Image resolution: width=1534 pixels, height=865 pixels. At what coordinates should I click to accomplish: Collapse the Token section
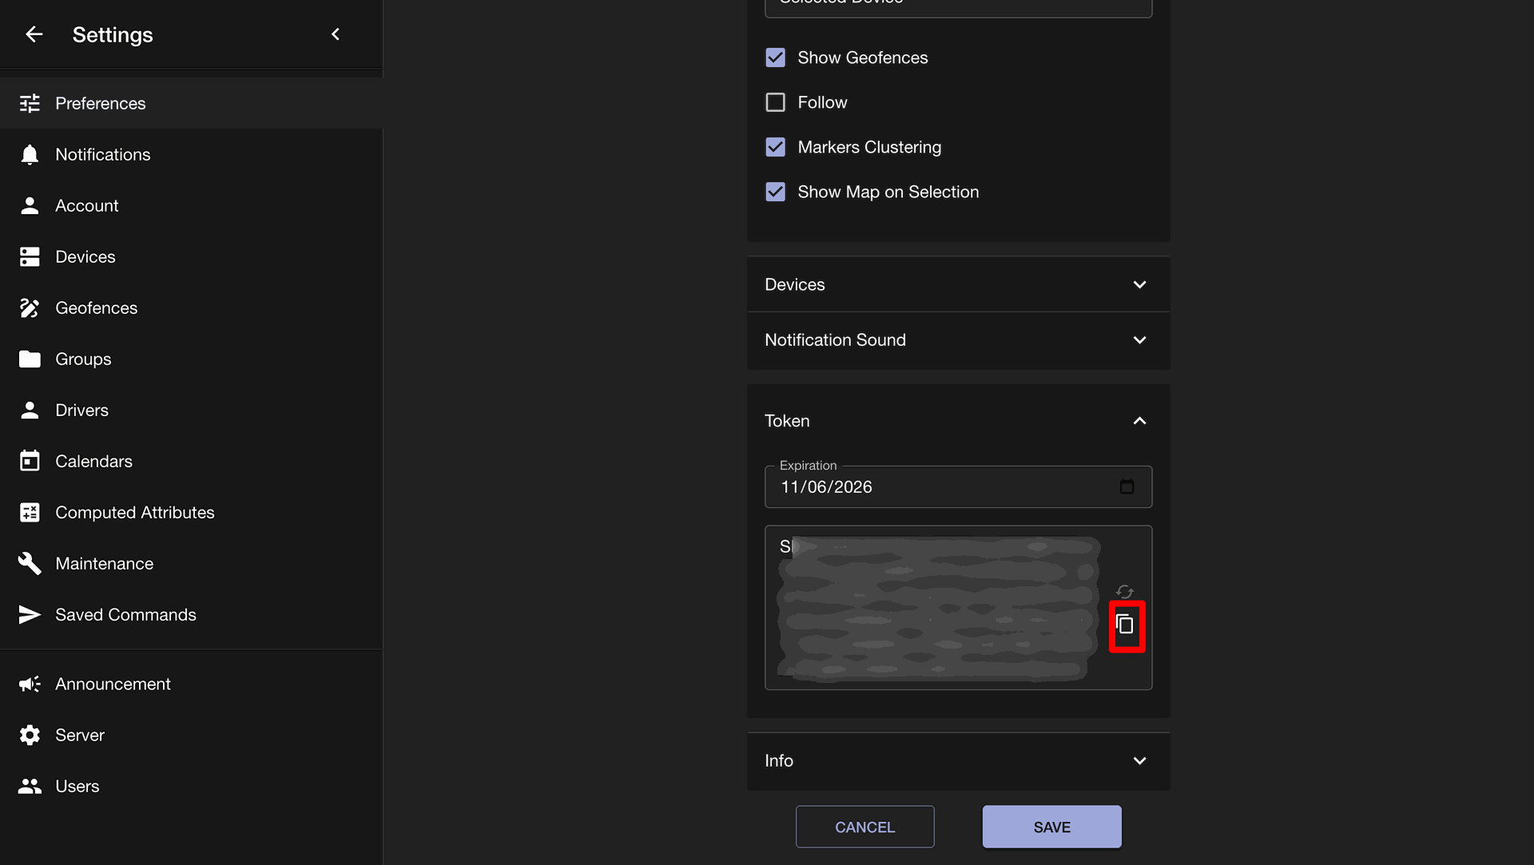coord(958,421)
